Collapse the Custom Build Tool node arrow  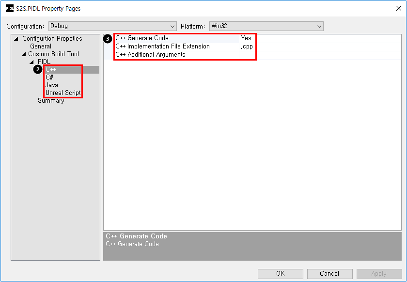pyautogui.click(x=23, y=54)
